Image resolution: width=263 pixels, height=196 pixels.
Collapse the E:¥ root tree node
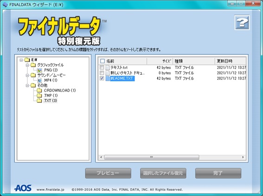click(21, 60)
